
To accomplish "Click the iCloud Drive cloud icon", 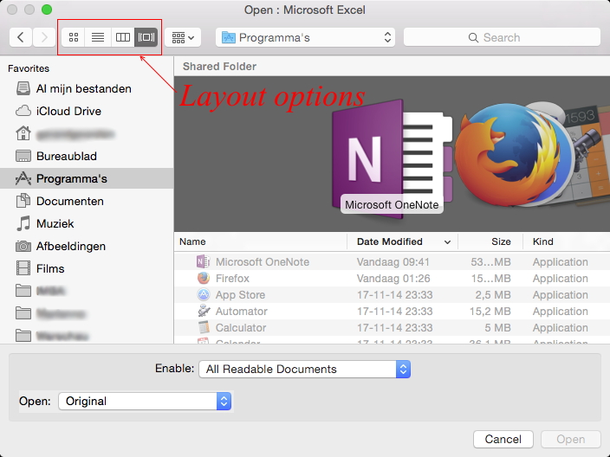I will (23, 111).
